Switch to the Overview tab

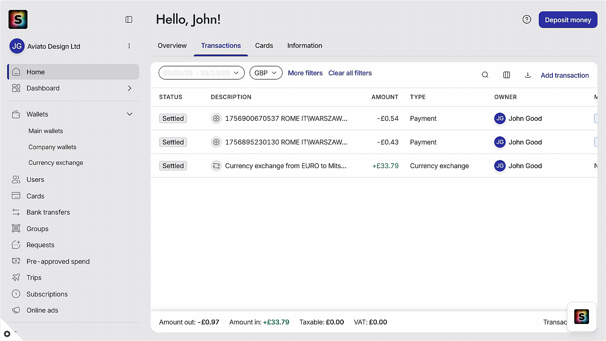pyautogui.click(x=172, y=45)
